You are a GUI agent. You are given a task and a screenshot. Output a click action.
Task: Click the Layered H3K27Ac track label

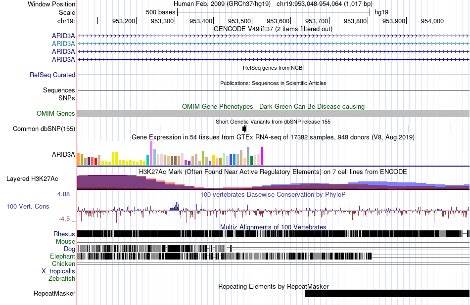tap(32, 179)
